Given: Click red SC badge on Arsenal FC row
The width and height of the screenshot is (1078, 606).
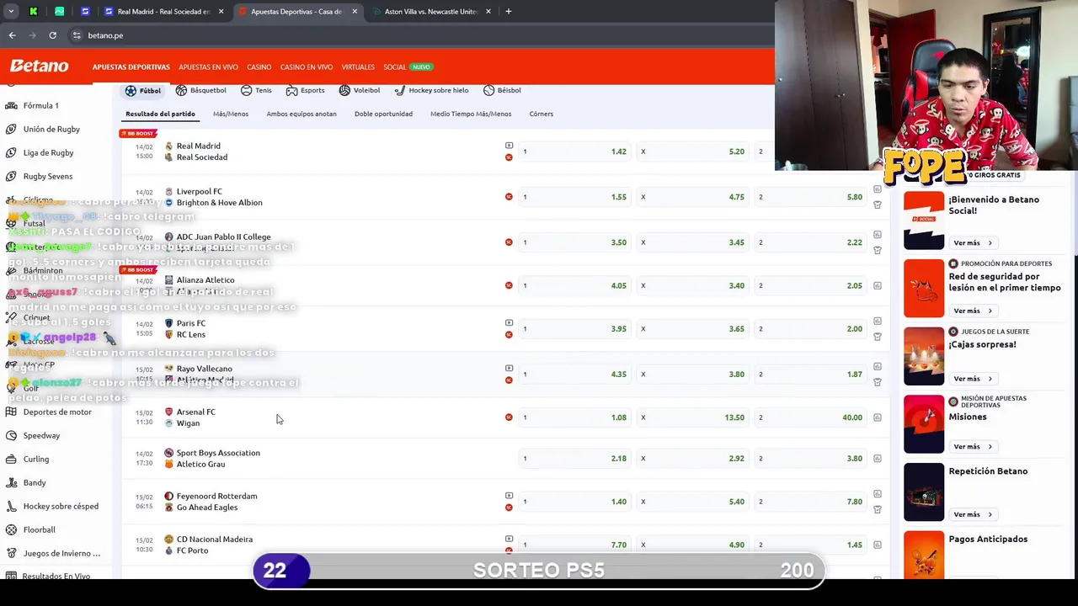Looking at the screenshot, I should (x=509, y=417).
